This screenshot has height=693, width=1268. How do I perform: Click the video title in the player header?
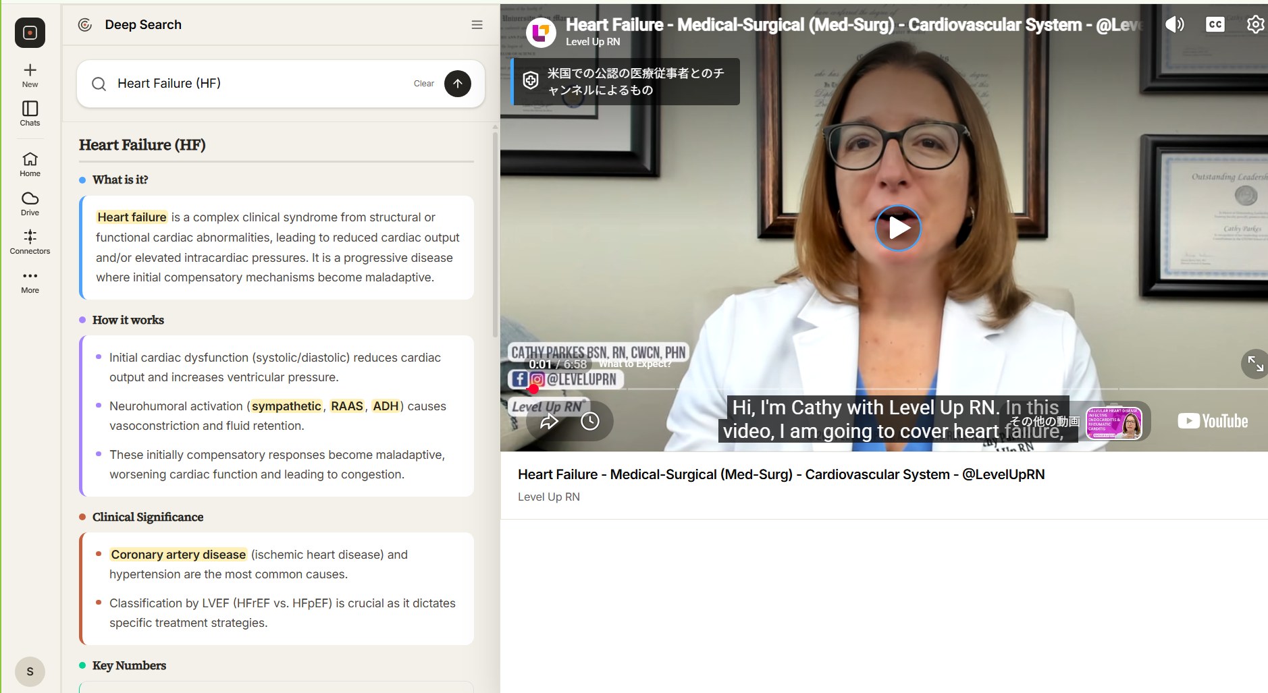tap(853, 25)
